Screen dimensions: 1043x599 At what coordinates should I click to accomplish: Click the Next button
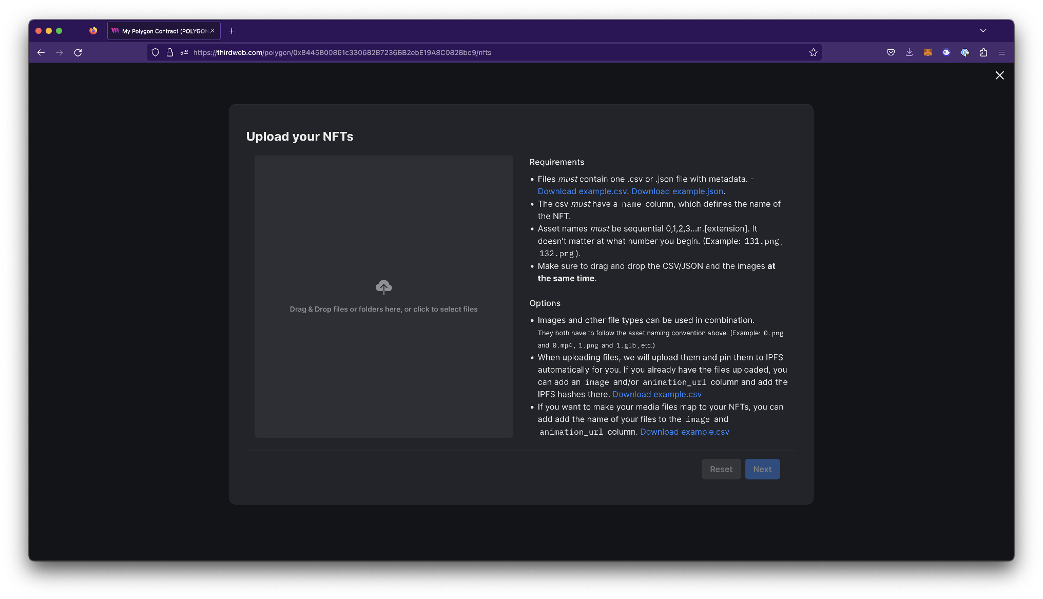762,469
